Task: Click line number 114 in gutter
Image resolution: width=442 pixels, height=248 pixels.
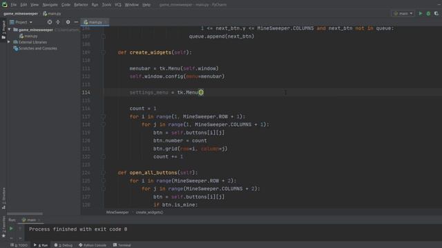Action: click(x=86, y=92)
